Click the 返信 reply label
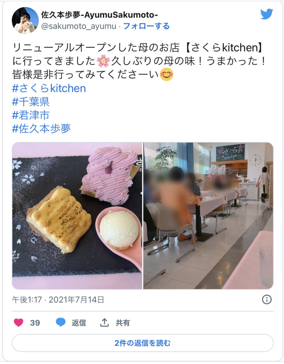The height and width of the screenshot is (364, 284). pyautogui.click(x=79, y=323)
